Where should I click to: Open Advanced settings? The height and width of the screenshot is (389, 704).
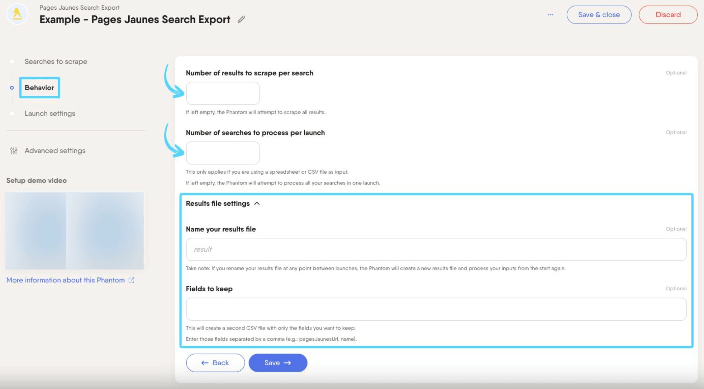[55, 151]
